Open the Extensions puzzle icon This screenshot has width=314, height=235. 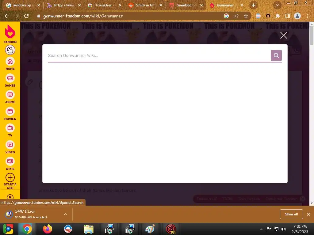coord(278,16)
